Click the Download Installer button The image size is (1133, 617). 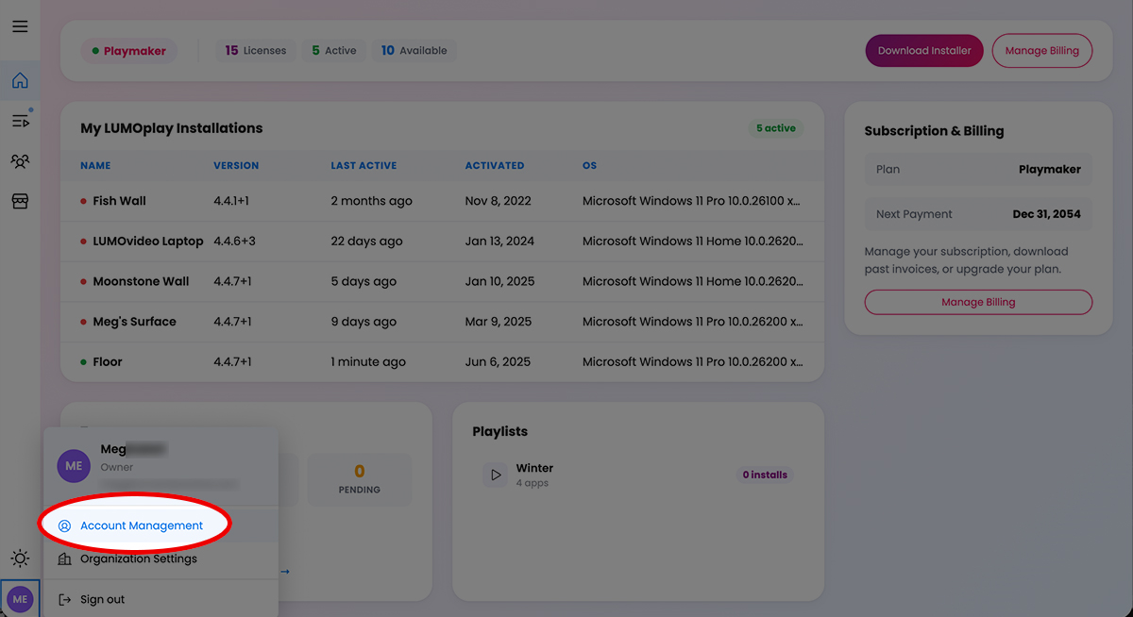coord(924,51)
